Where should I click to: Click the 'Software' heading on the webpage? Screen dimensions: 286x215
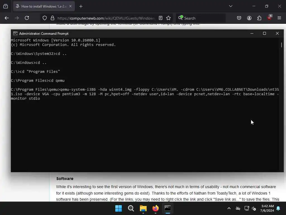[65, 179]
